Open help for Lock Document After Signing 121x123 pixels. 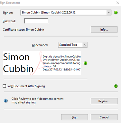tap(116, 86)
